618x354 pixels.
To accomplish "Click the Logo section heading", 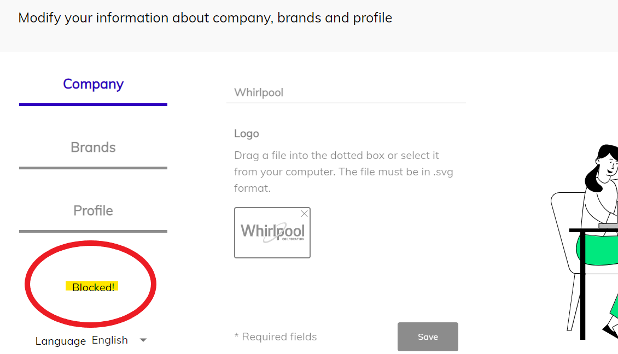I will click(247, 134).
